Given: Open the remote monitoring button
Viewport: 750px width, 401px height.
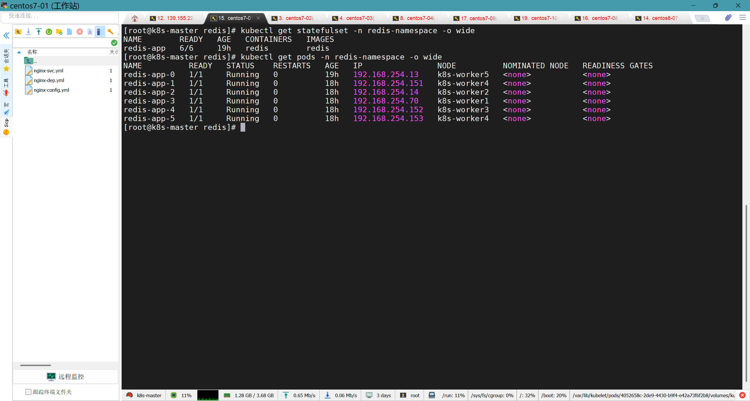Looking at the screenshot, I should (65, 377).
